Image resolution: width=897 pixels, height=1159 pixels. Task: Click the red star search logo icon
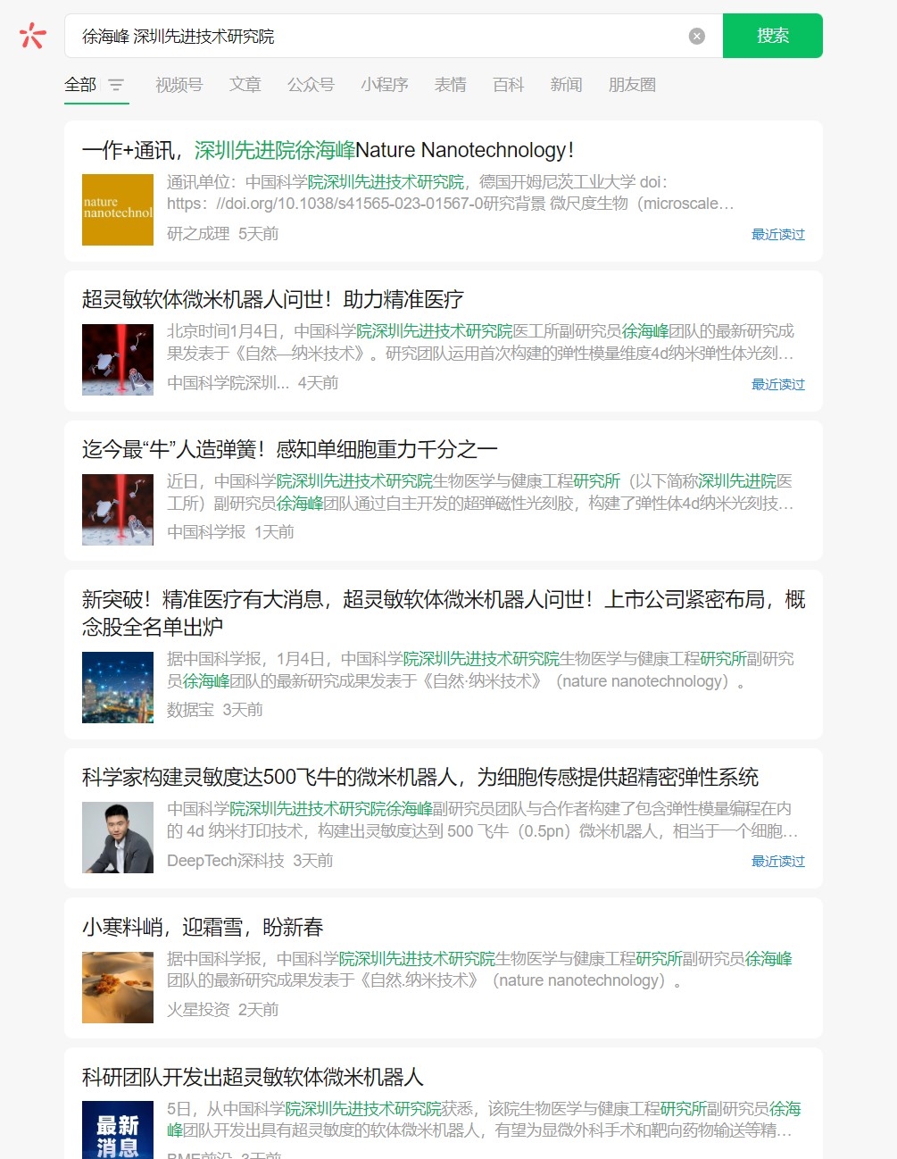33,36
